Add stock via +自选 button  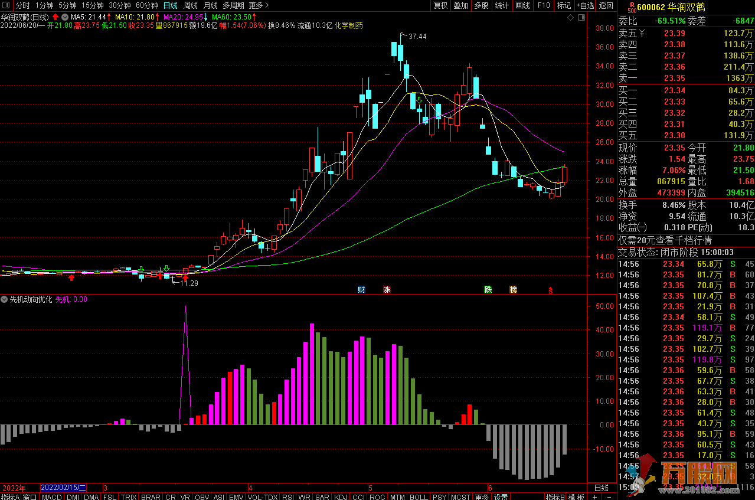[584, 5]
